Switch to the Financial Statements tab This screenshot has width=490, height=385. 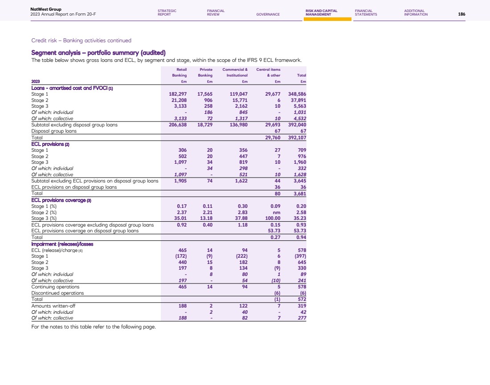point(366,12)
